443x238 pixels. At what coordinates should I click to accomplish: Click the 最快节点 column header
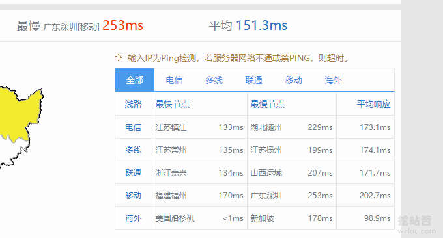(172, 104)
